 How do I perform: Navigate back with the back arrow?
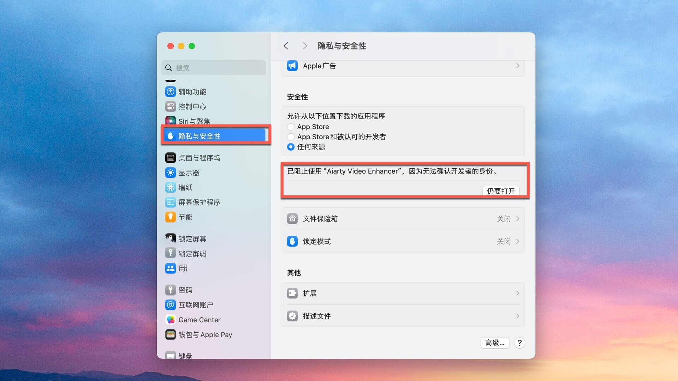pyautogui.click(x=286, y=46)
